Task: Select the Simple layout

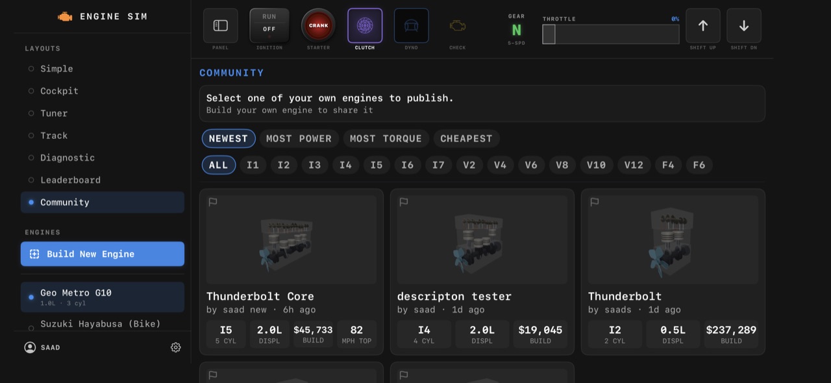Action: pos(103,69)
